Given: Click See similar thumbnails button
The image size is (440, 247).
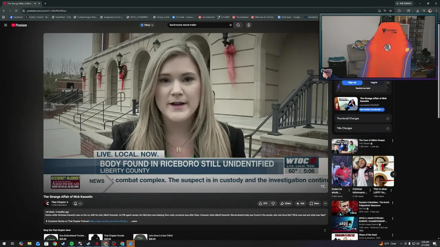Looking at the screenshot, I should point(372,110).
